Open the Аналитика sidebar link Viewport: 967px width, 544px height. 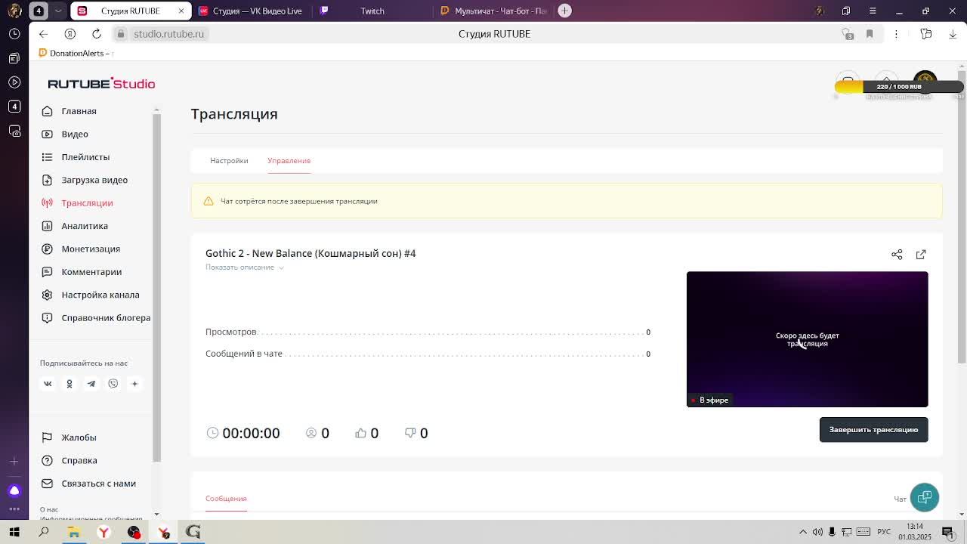click(85, 226)
